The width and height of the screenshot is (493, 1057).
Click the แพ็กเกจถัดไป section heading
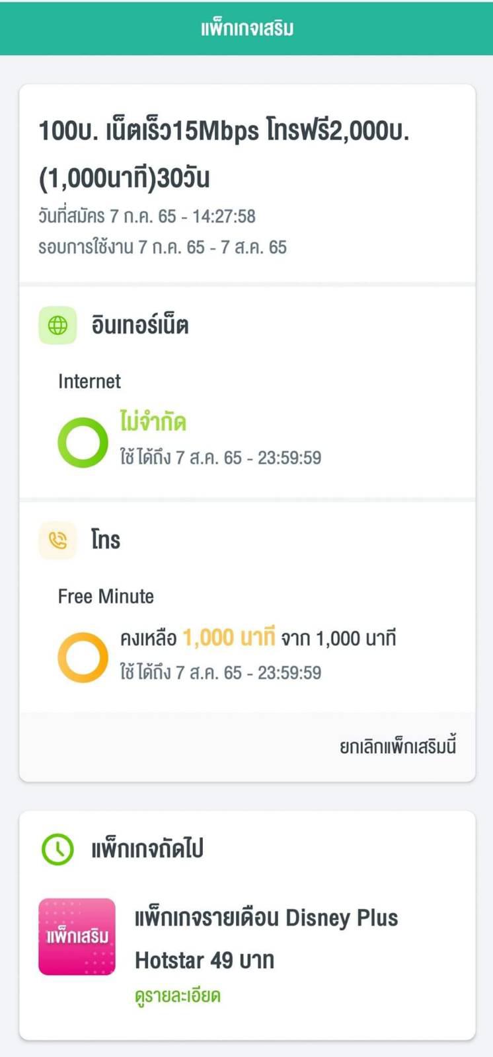[x=147, y=849]
